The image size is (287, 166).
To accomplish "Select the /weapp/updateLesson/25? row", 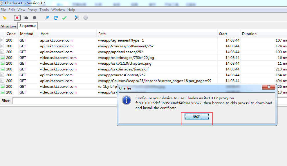I will [143, 52].
